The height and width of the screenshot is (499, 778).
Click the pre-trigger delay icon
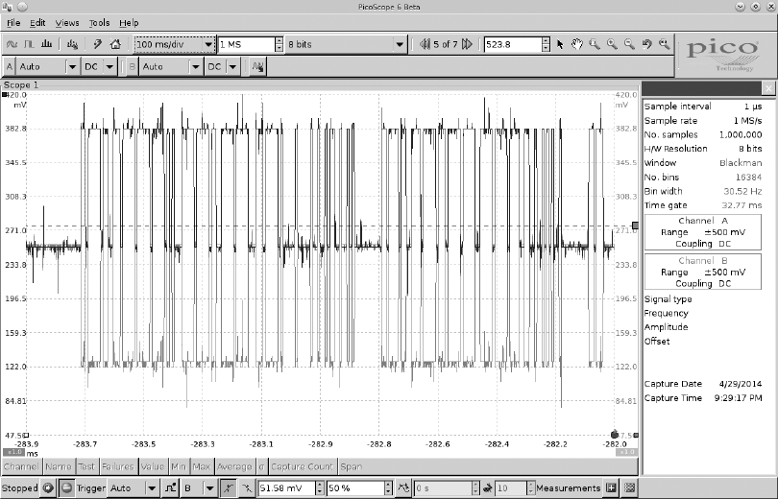[x=403, y=488]
